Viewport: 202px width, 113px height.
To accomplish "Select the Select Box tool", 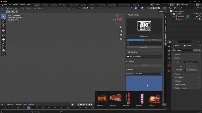I will click(3, 16).
